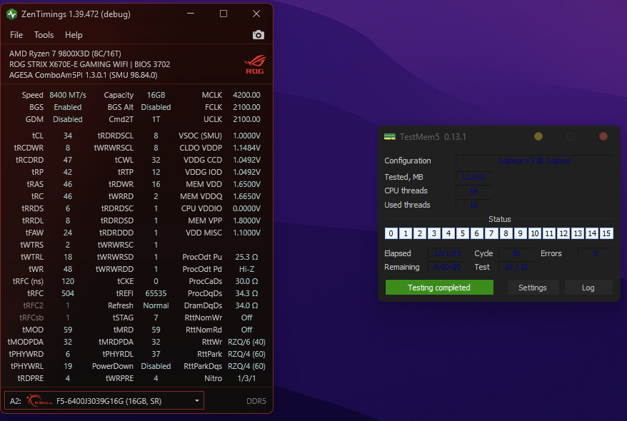Click the tREFI value 65535
The height and width of the screenshot is (421, 627).
click(156, 293)
